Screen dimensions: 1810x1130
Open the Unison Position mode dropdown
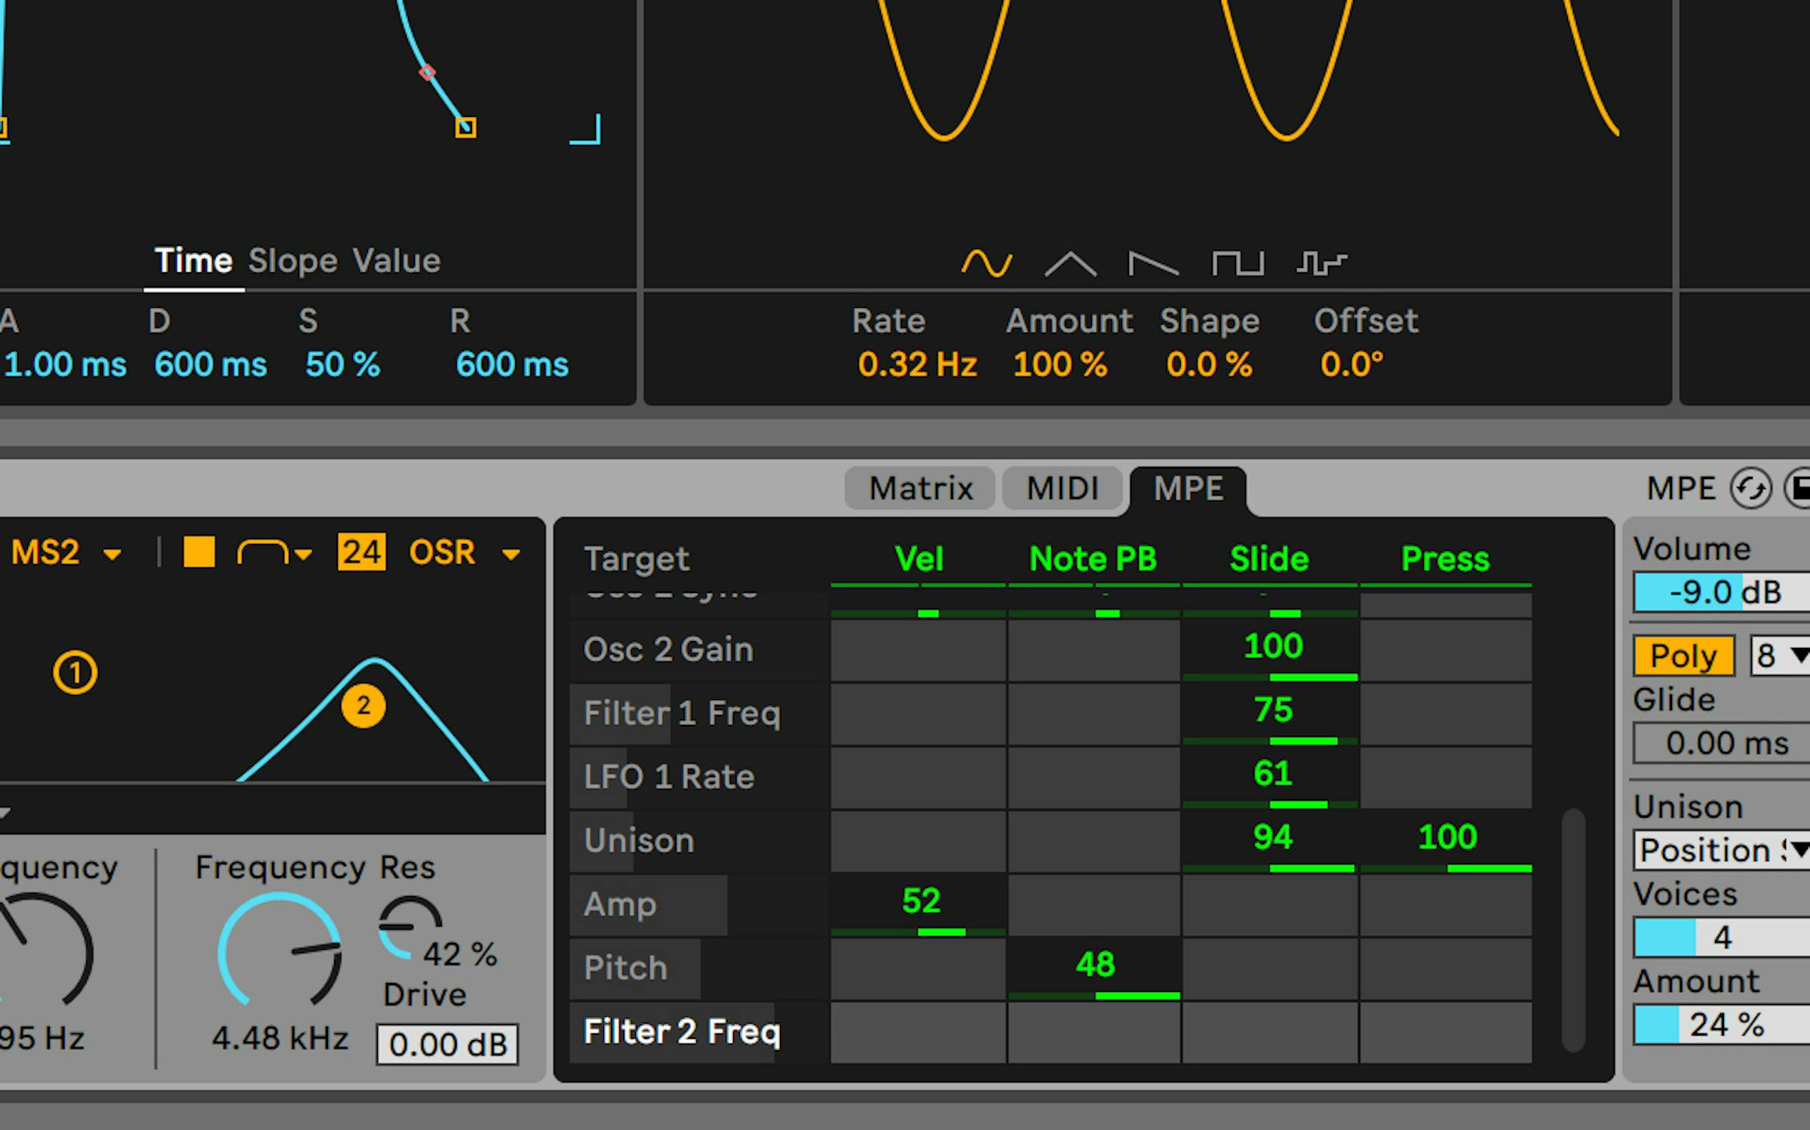coord(1720,851)
